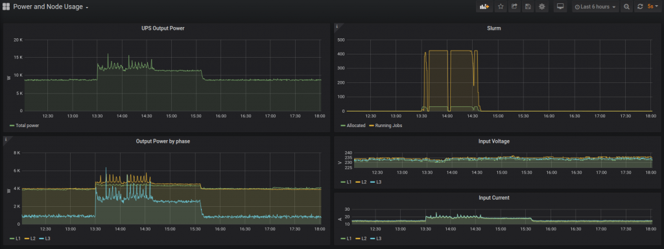Open the Last 6 hours time range picker
This screenshot has width=664, height=249.
pyautogui.click(x=595, y=6)
